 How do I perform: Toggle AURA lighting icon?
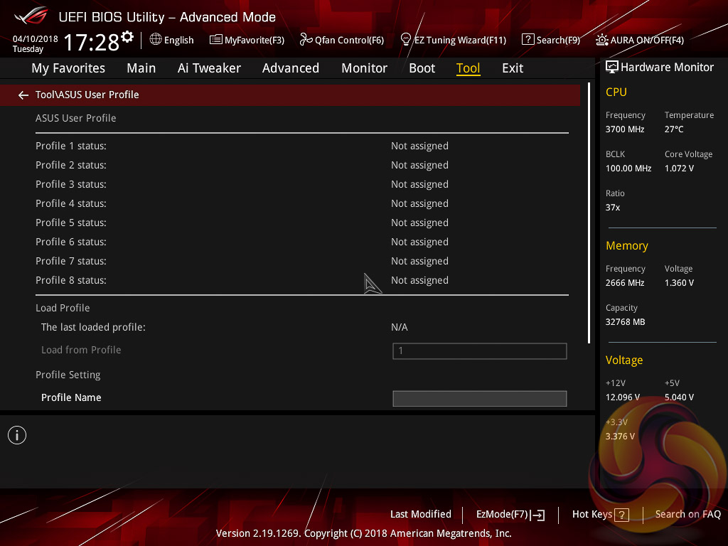601,40
